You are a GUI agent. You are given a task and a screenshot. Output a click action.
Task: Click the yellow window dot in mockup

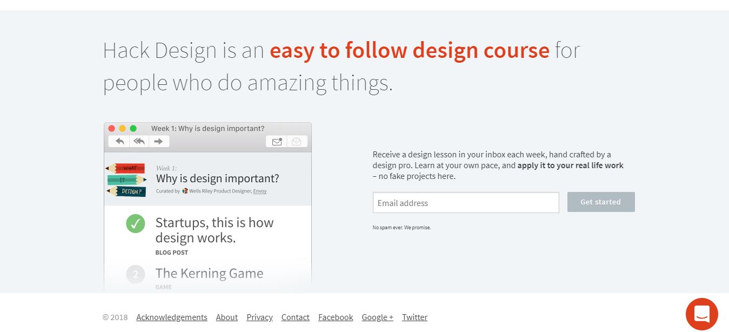coord(122,129)
